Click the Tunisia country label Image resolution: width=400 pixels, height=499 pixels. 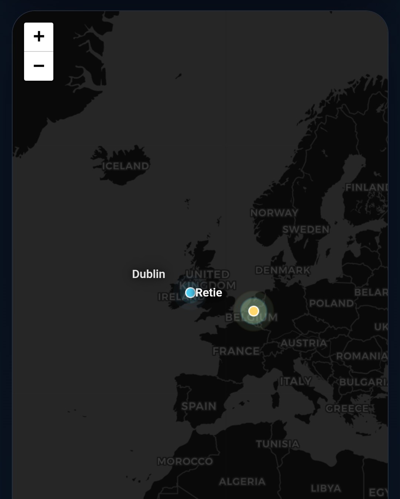click(x=277, y=444)
